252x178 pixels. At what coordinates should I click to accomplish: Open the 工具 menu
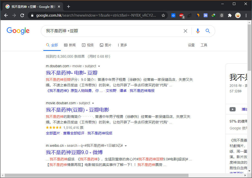tap(204, 45)
